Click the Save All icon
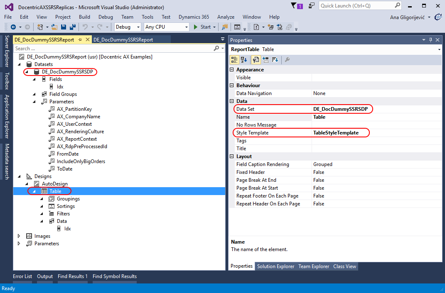 73,27
